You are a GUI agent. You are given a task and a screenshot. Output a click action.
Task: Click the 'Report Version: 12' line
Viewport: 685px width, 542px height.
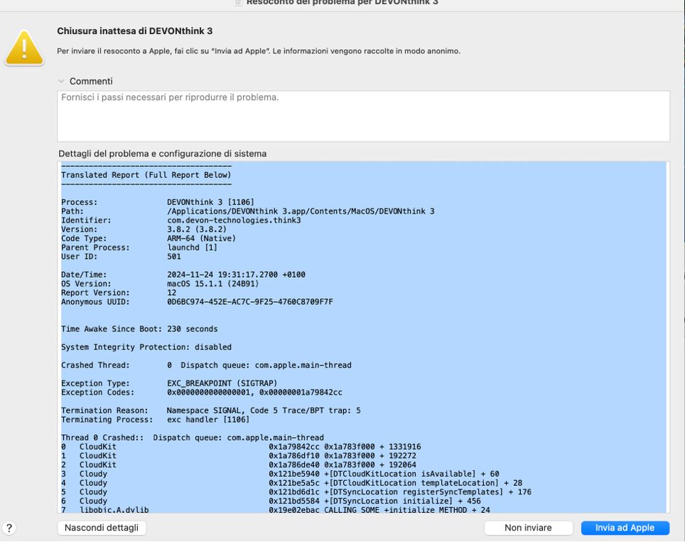[x=119, y=292]
